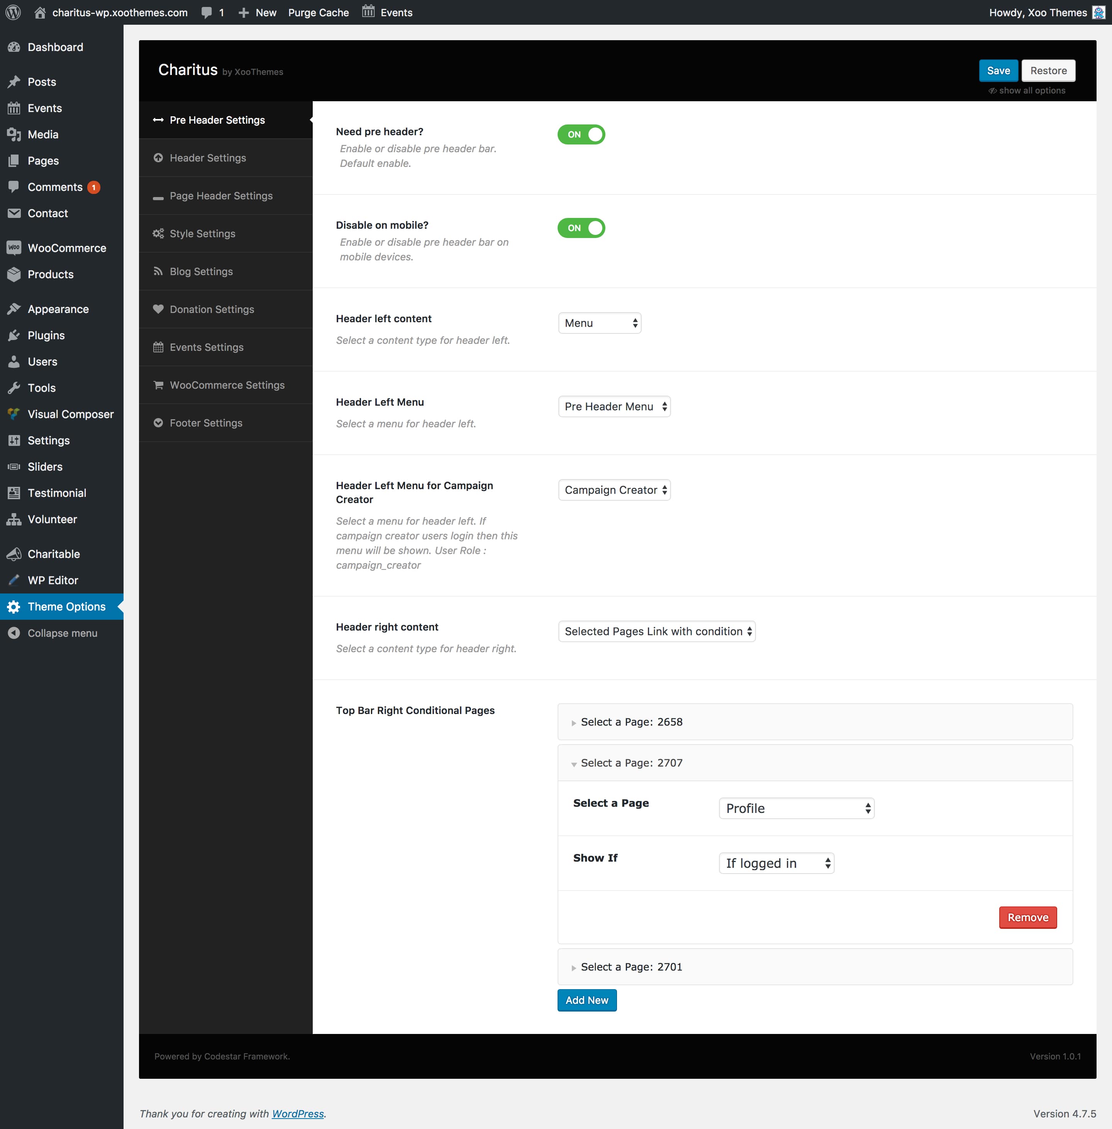Image resolution: width=1112 pixels, height=1129 pixels.
Task: Open comments bubble icon in admin bar
Action: pos(207,12)
